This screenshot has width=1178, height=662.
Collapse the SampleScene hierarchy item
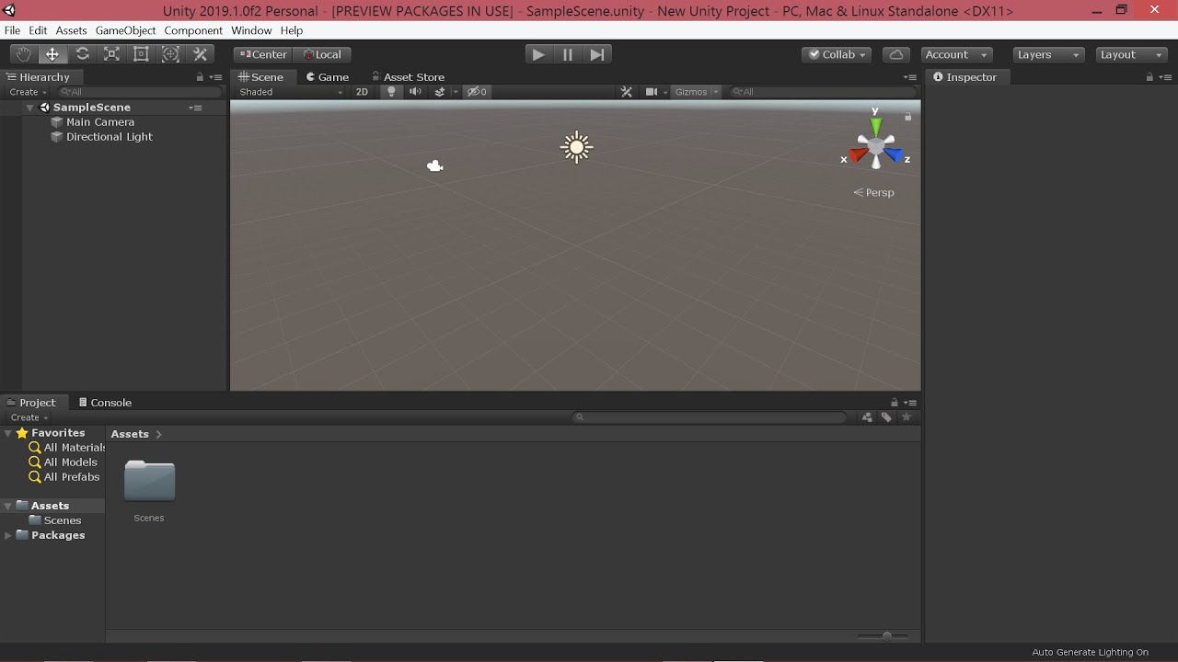[30, 107]
